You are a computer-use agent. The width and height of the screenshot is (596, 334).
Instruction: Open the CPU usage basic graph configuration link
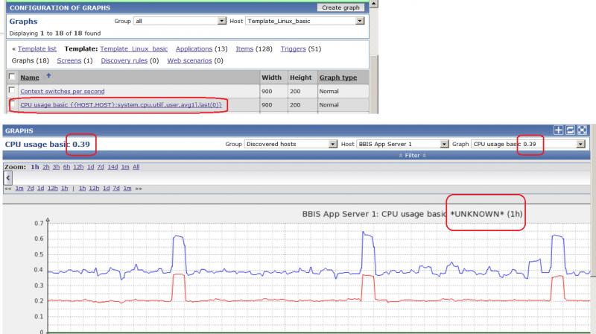(x=121, y=104)
